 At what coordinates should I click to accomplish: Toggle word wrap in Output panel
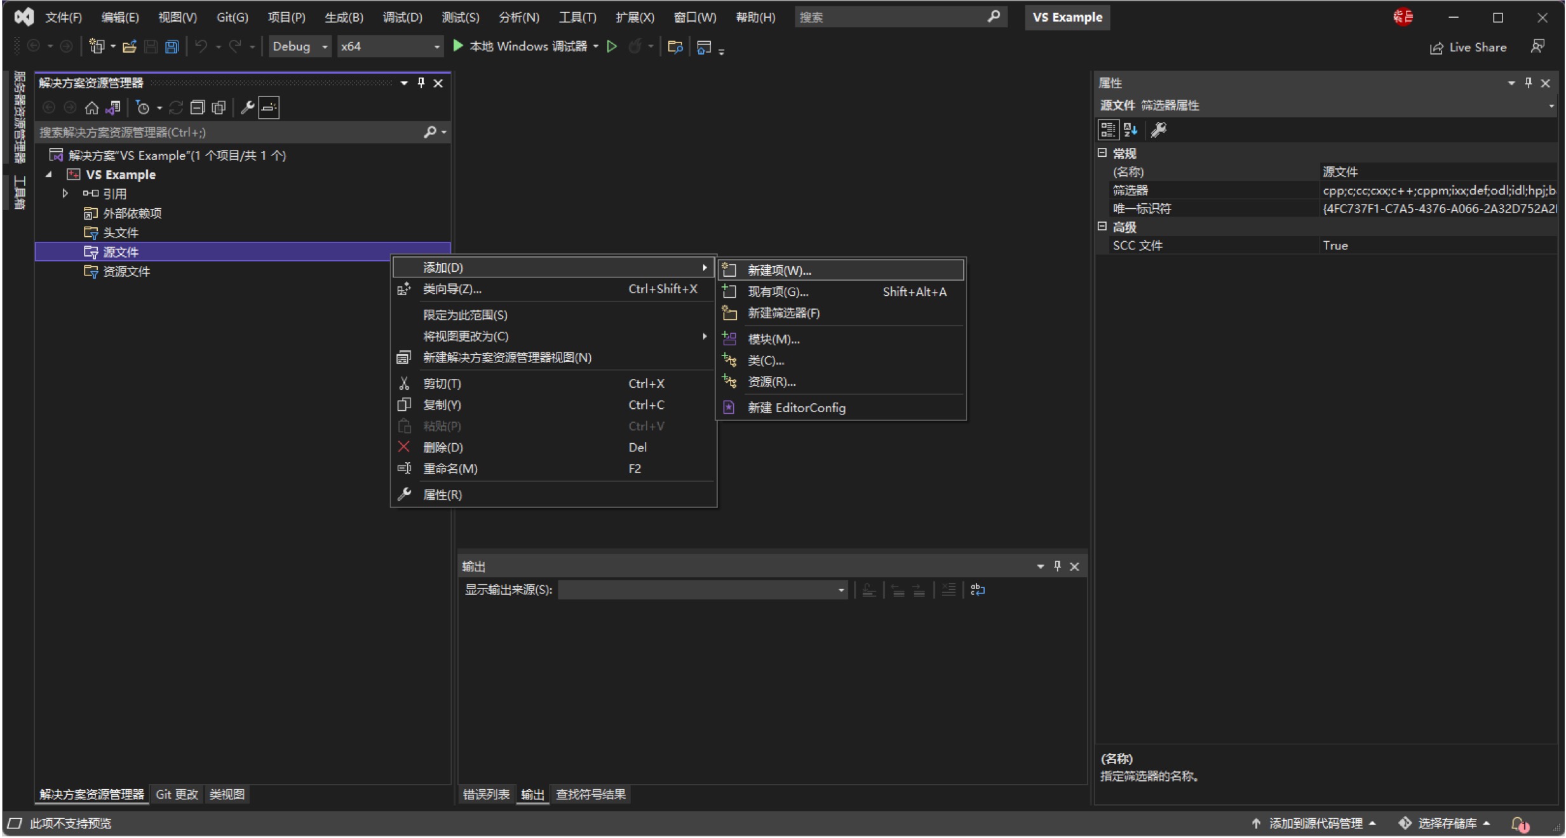pos(978,590)
